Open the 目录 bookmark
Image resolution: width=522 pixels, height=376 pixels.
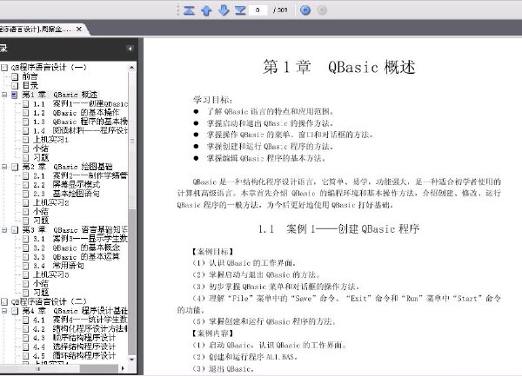pyautogui.click(x=30, y=85)
